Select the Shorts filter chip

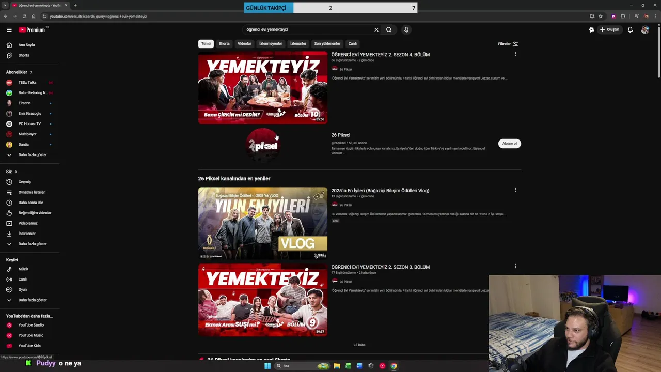(224, 44)
